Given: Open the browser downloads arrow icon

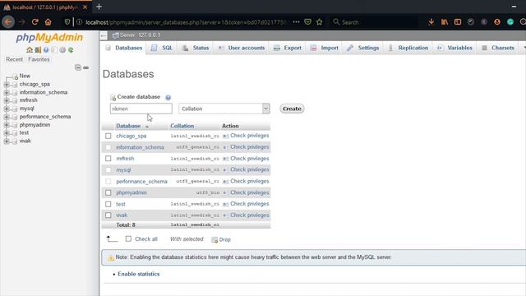Looking at the screenshot, I should [431, 22].
